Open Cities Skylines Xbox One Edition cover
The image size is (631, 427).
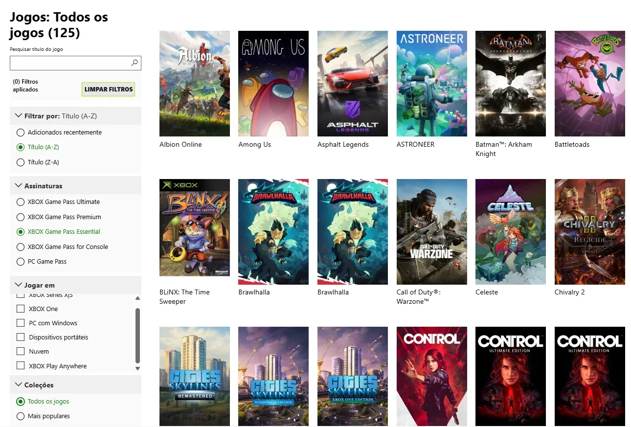(x=353, y=377)
